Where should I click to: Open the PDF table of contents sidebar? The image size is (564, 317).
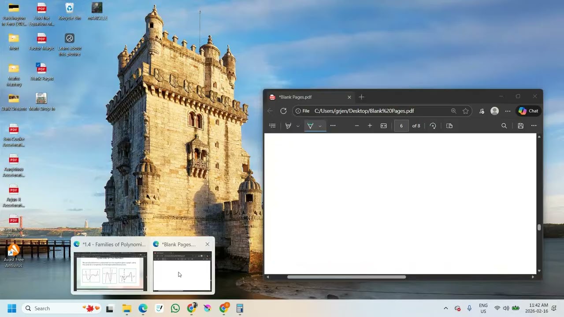(x=272, y=126)
